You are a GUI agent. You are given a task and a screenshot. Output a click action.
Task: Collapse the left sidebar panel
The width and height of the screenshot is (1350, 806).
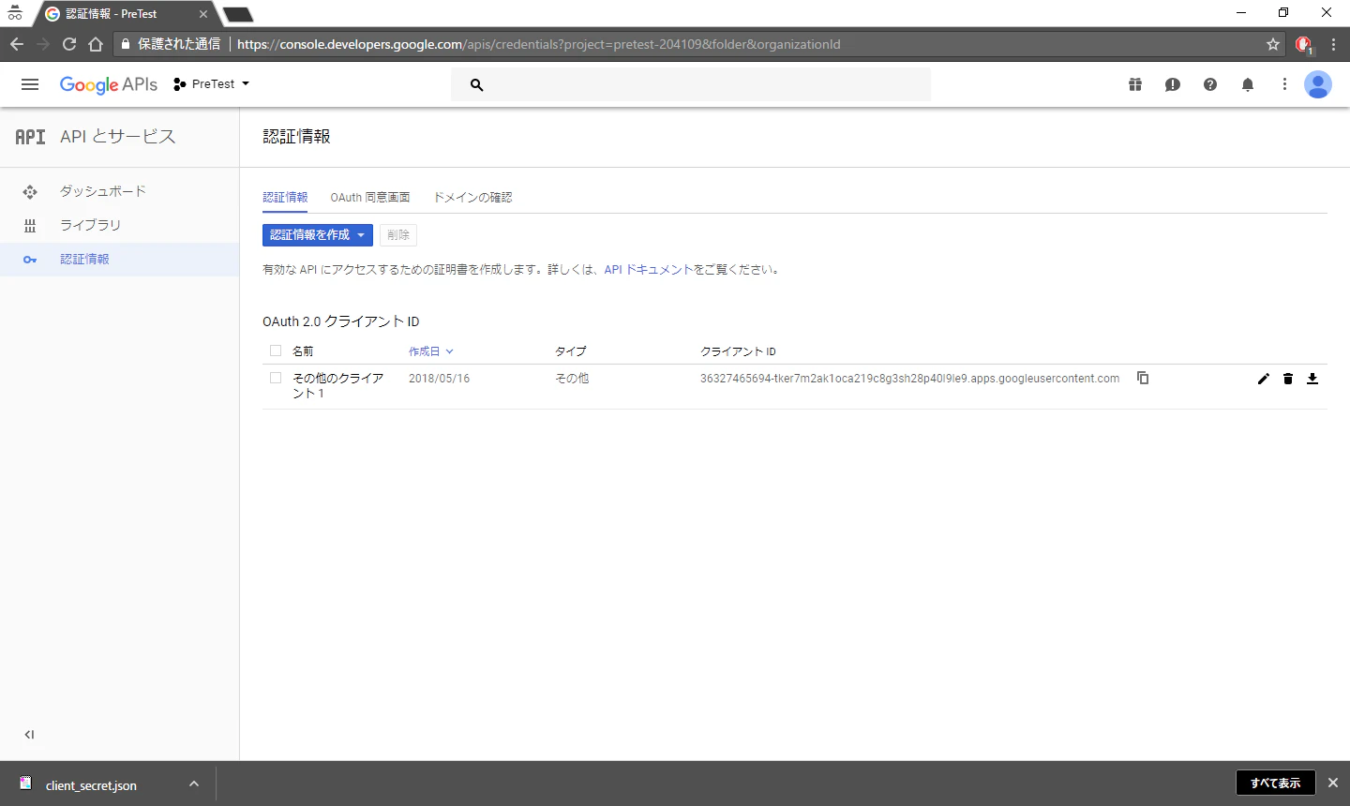(29, 735)
